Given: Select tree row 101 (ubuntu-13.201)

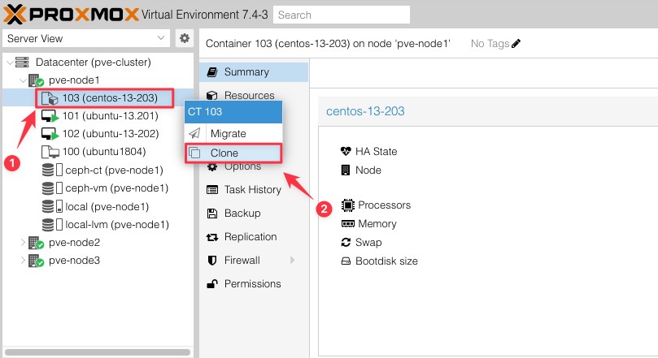Looking at the screenshot, I should pos(98,116).
